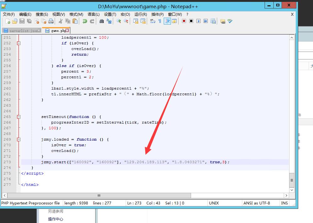Close the game.php tab
This screenshot has height=223, width=313.
67,31
